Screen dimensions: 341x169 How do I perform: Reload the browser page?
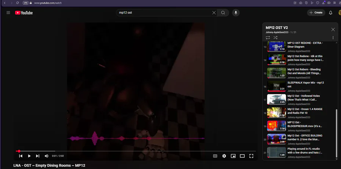point(17,3)
